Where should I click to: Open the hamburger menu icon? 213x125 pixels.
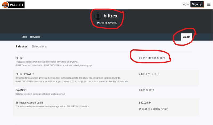pyautogui.click(x=208, y=4)
